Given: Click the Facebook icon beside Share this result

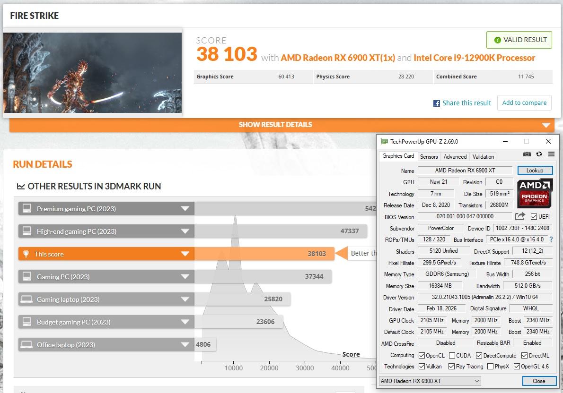Looking at the screenshot, I should click(437, 103).
